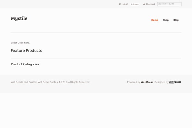The width and height of the screenshot is (192, 128).
Task: Click the '0 items' cart badge
Action: (x=135, y=4)
